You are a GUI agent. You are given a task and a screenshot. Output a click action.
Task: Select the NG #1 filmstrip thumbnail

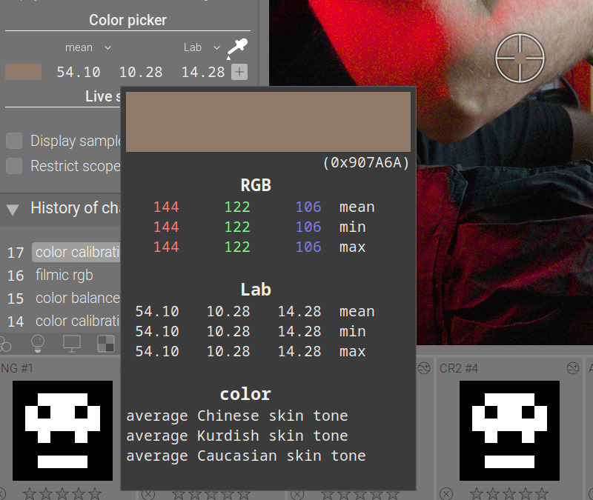pyautogui.click(x=62, y=430)
